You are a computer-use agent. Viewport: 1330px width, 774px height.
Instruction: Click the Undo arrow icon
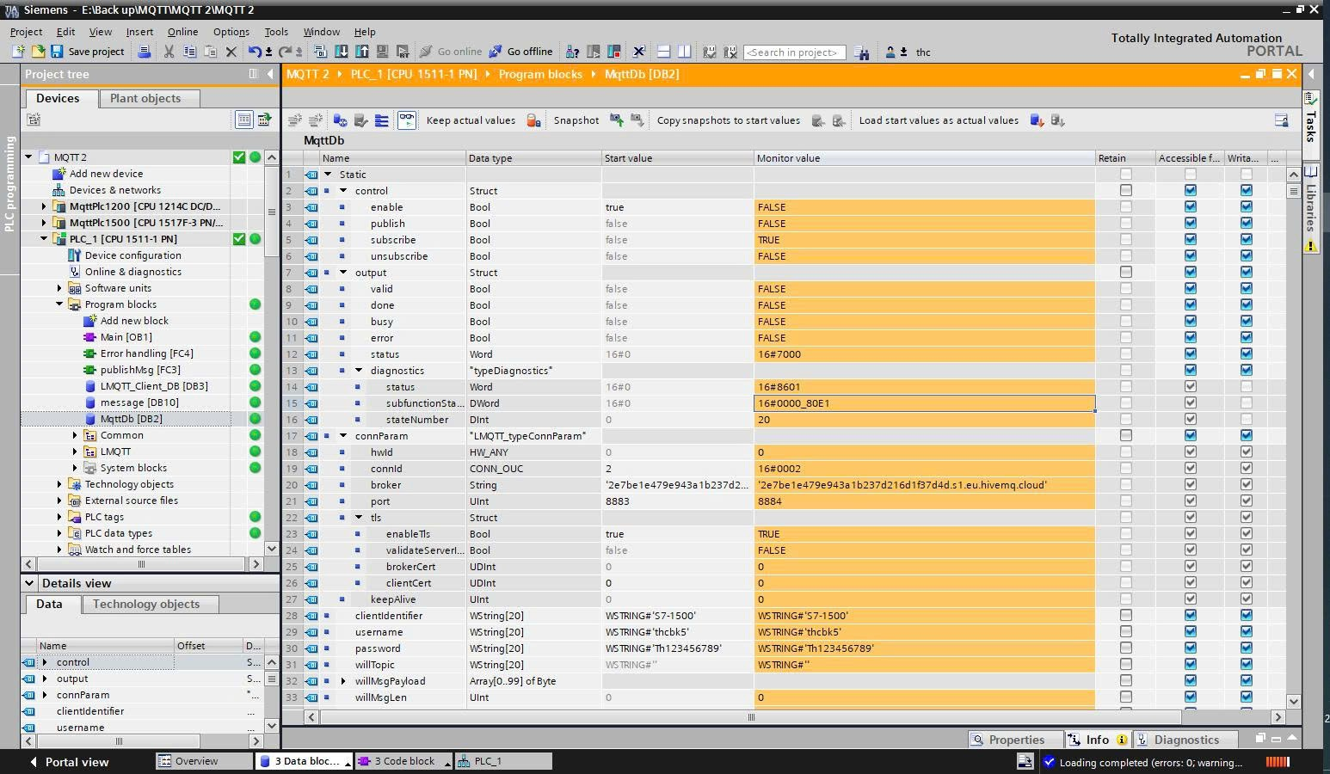coord(255,52)
